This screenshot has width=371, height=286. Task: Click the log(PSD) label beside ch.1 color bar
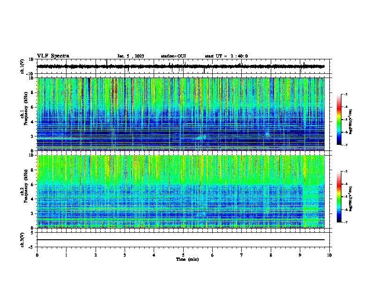coord(351,122)
